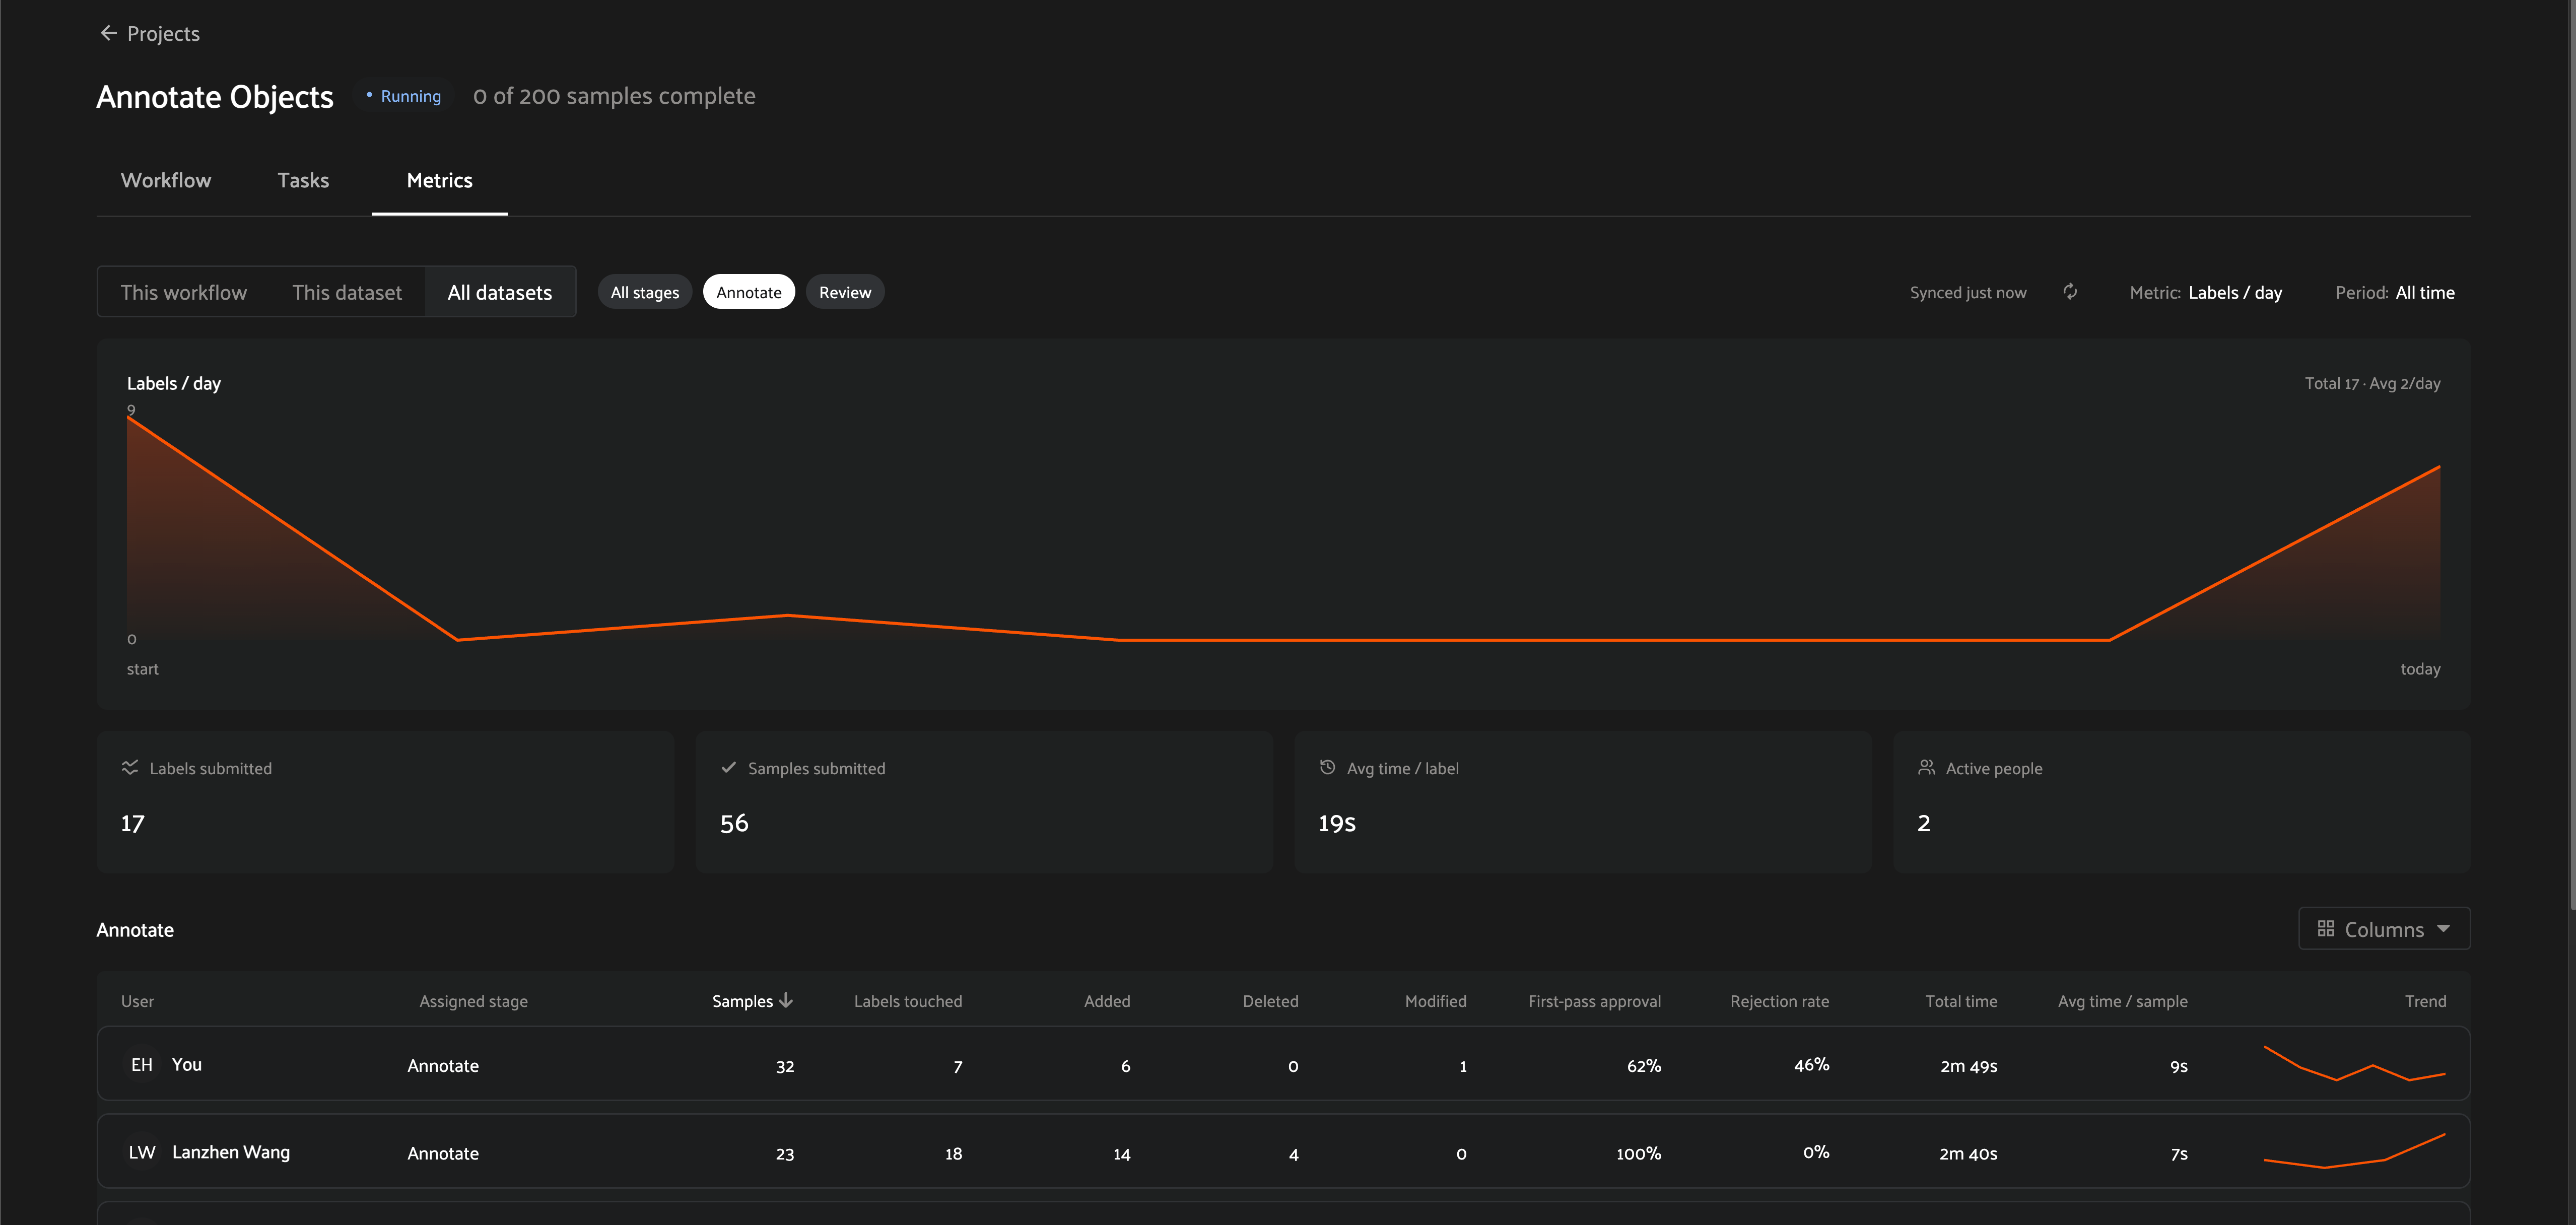This screenshot has height=1225, width=2576.
Task: Click the '2m 40s' total time value
Action: [x=1968, y=1153]
